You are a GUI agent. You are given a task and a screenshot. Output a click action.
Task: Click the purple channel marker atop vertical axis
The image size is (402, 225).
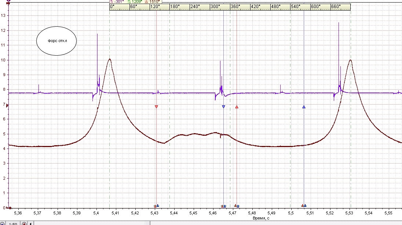tap(8, 1)
